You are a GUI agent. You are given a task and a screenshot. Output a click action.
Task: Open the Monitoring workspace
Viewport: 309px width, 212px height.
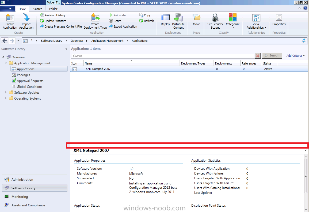coord(35,197)
